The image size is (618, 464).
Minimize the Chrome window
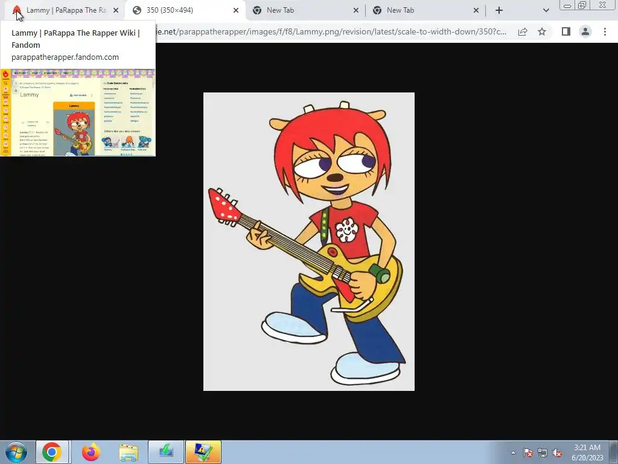(567, 5)
